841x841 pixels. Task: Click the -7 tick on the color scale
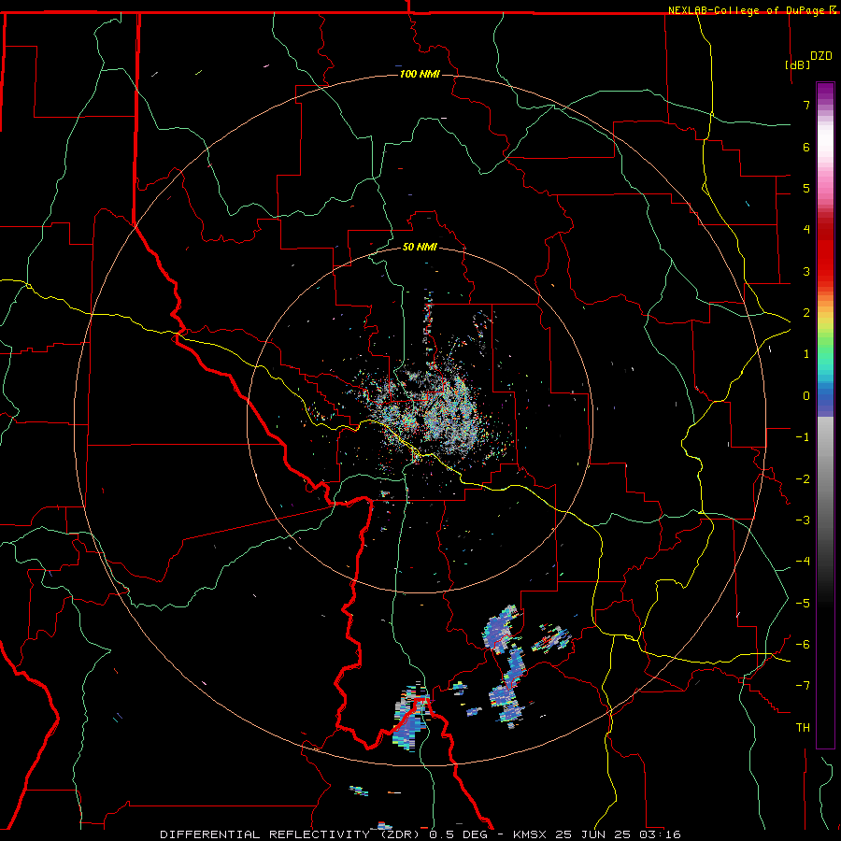point(803,686)
